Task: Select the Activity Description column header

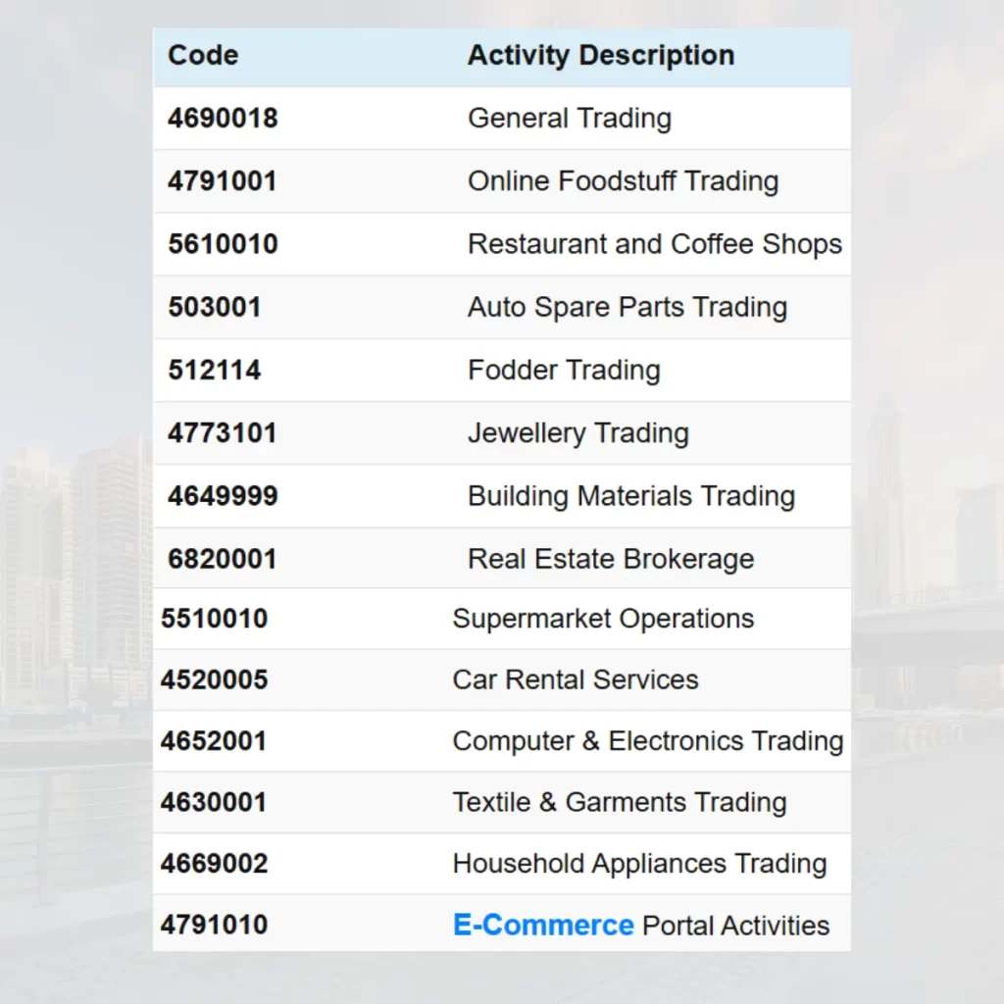Action: coord(600,55)
